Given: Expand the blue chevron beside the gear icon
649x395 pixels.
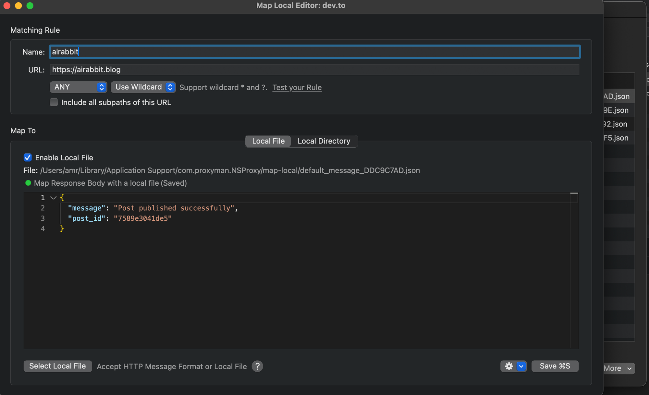Looking at the screenshot, I should tap(521, 366).
